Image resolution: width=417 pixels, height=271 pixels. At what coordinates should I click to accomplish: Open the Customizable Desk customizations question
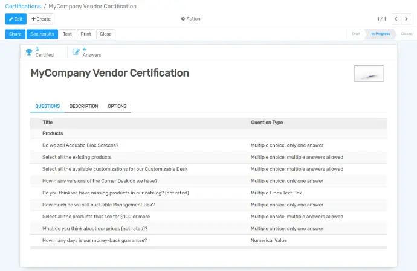pyautogui.click(x=208, y=169)
